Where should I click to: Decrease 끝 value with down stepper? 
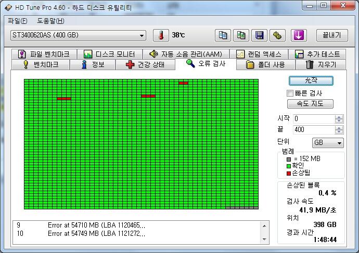click(339, 132)
